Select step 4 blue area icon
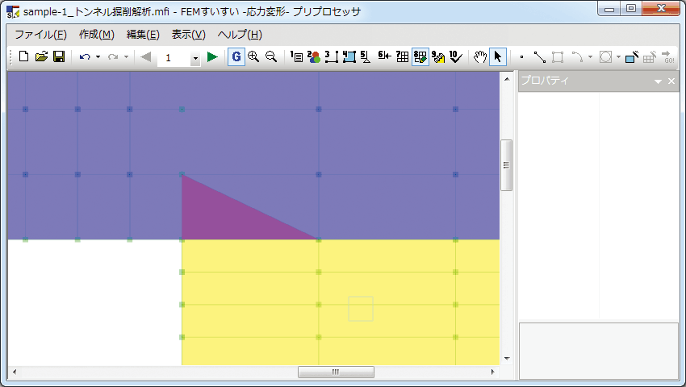The image size is (686, 387). [349, 57]
